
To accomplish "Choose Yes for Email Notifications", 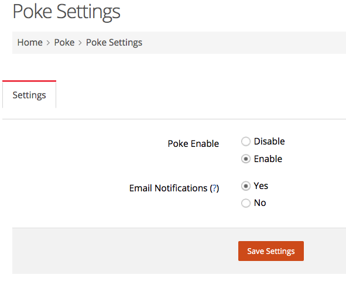I will pyautogui.click(x=246, y=186).
